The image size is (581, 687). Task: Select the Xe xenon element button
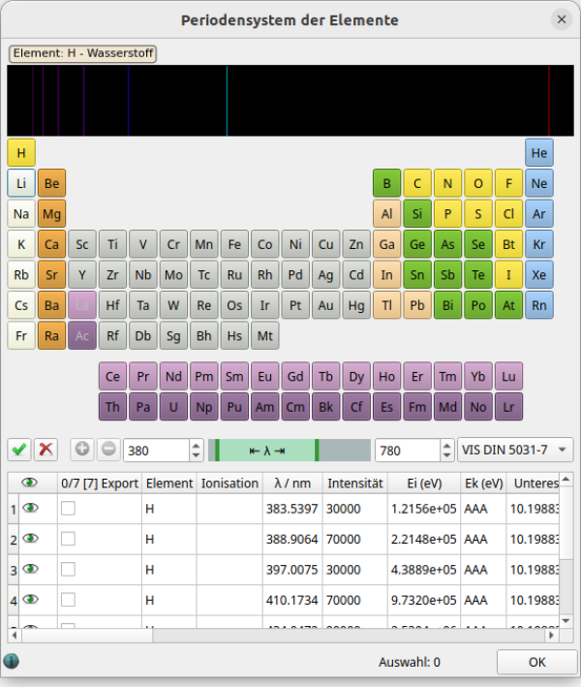pos(539,275)
